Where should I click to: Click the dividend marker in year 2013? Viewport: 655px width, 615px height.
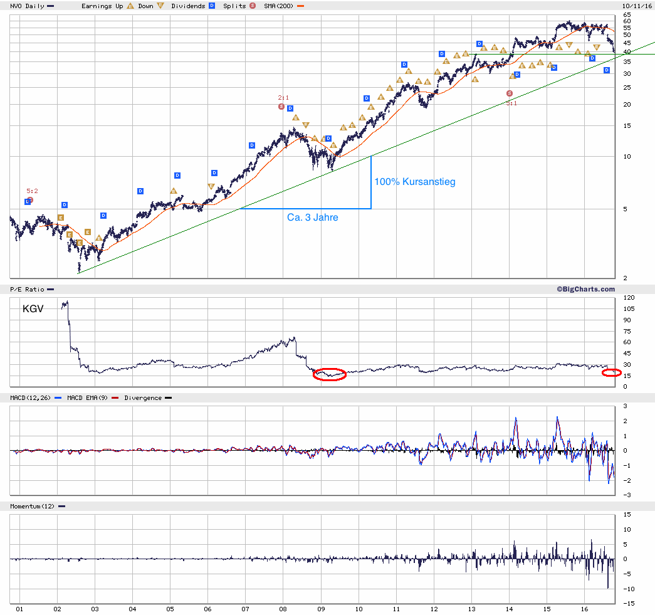(479, 44)
